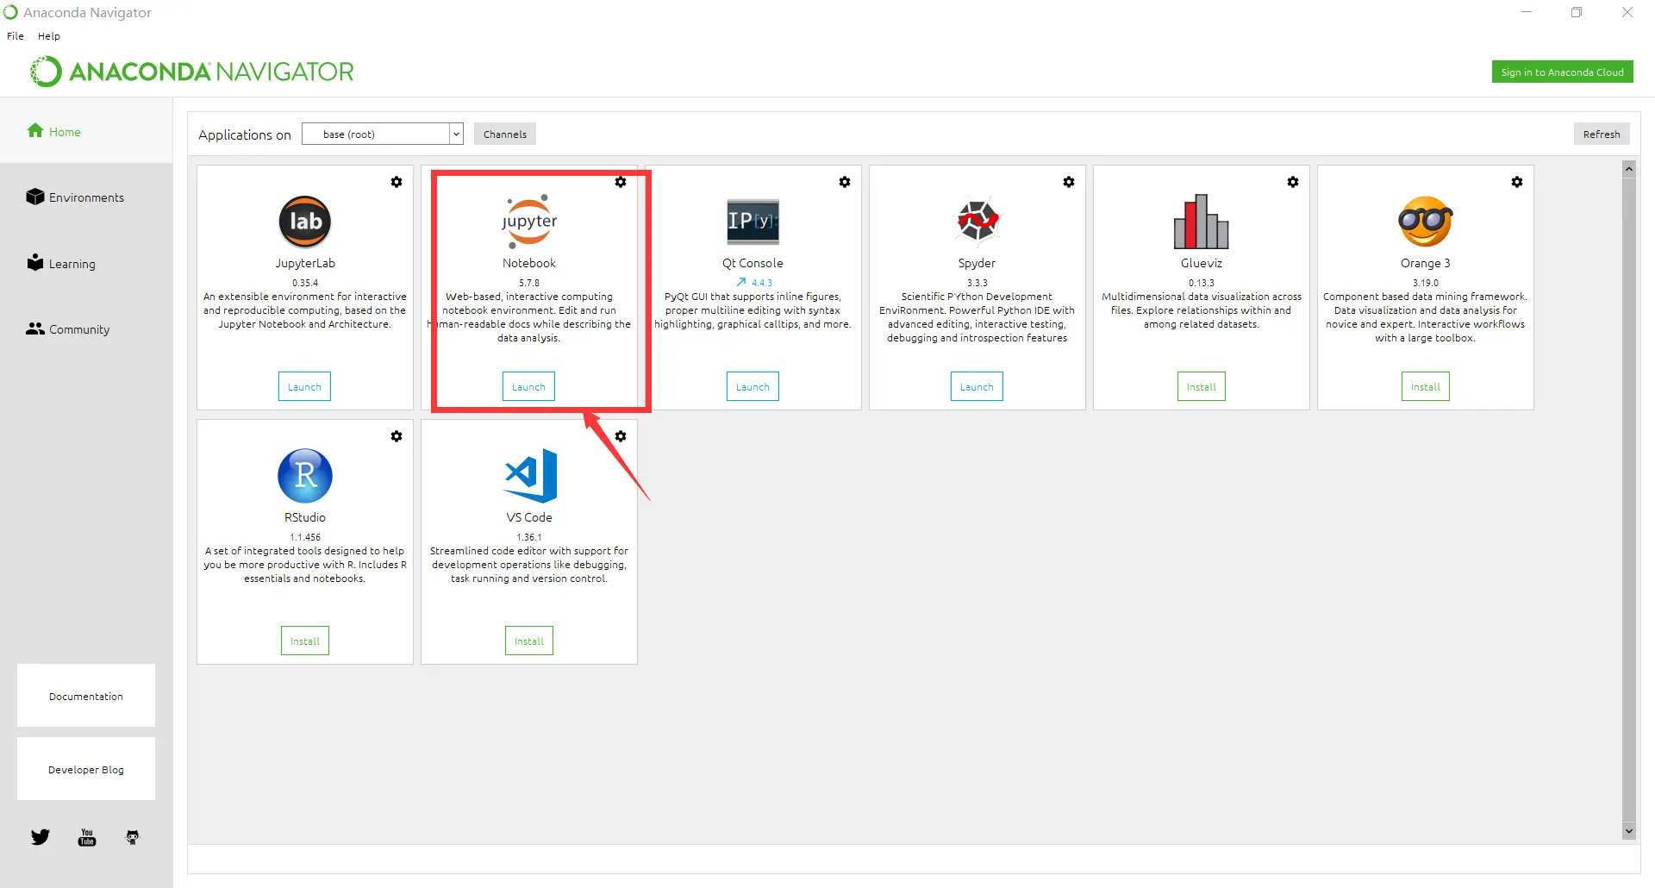
Task: Click the 'Applications on' label
Action: click(245, 134)
